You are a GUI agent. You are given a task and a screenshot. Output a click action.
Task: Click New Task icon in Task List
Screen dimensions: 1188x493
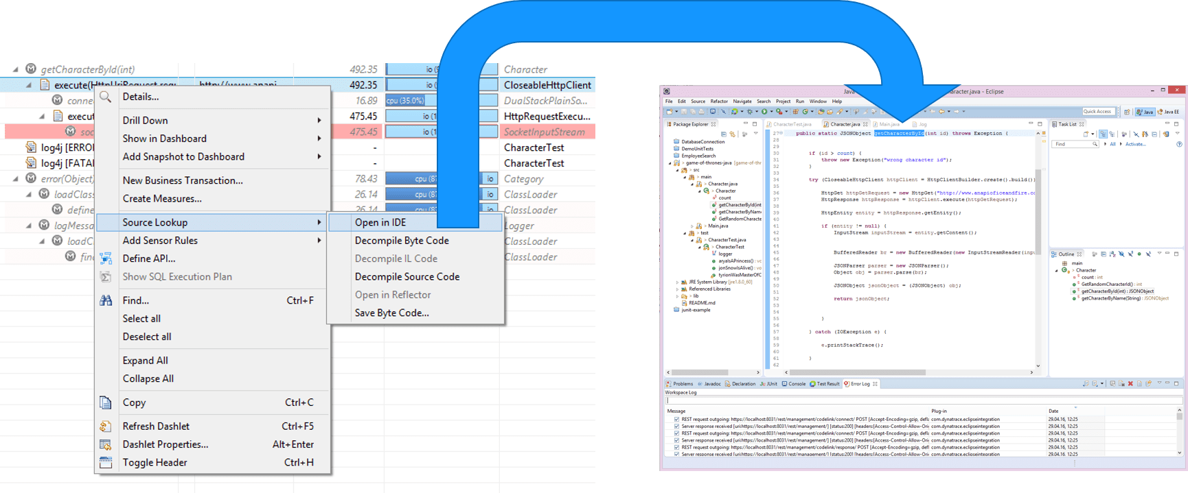(1086, 134)
